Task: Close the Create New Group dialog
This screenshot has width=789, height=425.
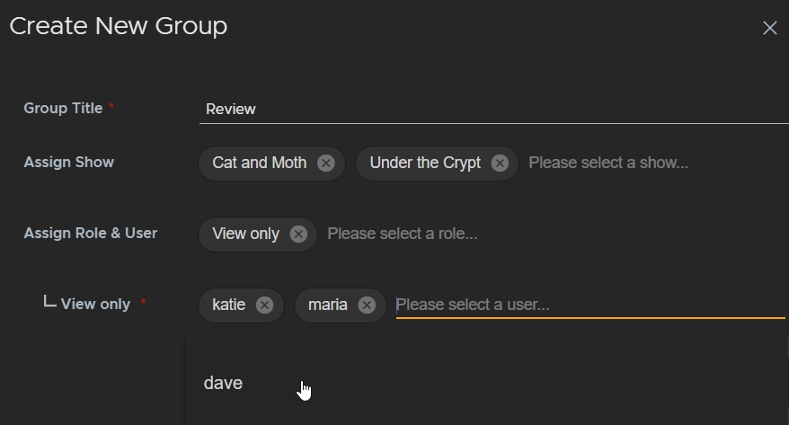Action: tap(769, 28)
